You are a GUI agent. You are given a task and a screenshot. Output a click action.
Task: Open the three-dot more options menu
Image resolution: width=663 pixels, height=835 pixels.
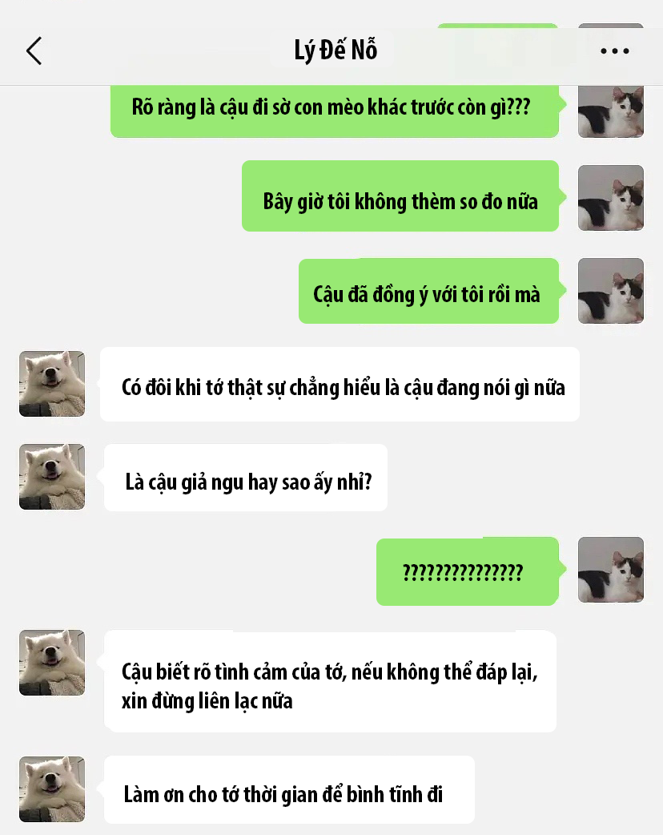pos(615,51)
